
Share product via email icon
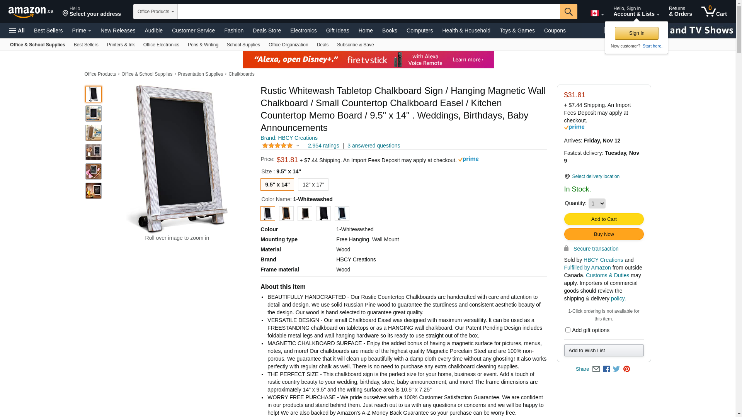pyautogui.click(x=596, y=369)
